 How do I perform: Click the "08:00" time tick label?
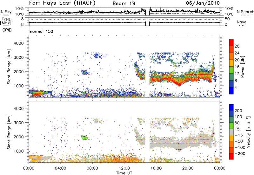click(x=92, y=168)
